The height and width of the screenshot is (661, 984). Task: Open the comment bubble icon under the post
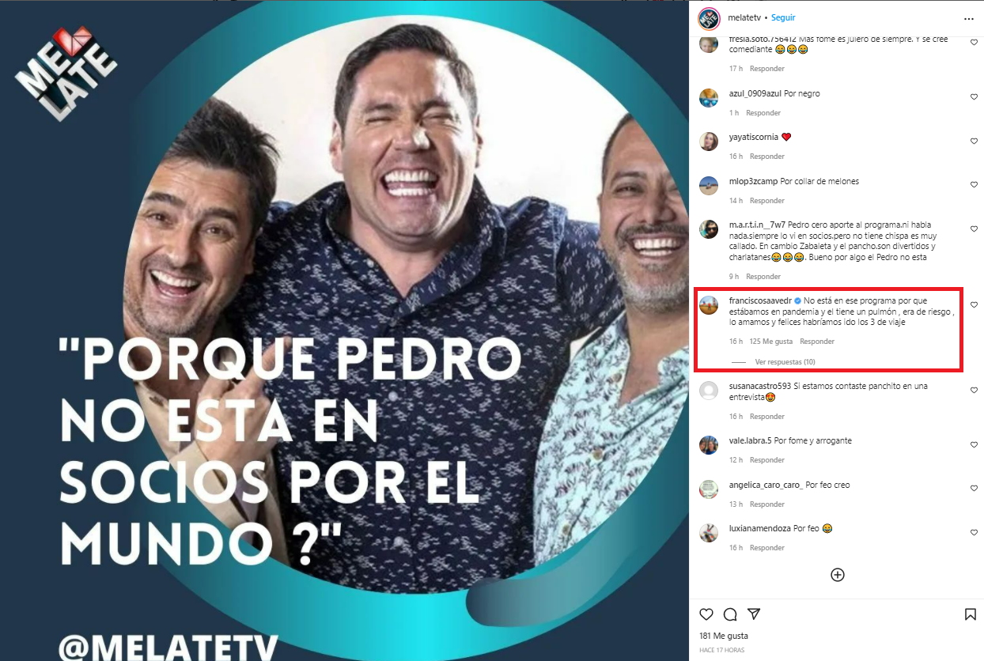[730, 614]
